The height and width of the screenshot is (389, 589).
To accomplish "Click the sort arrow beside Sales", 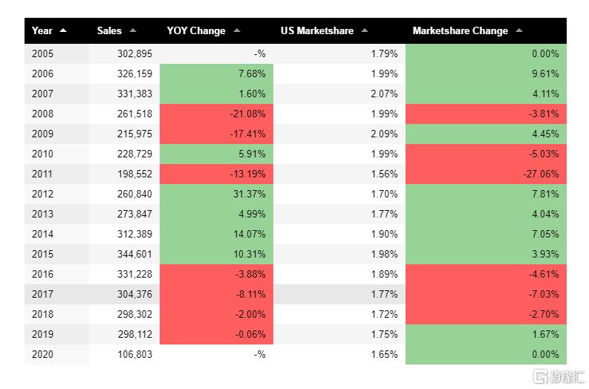I will click(x=133, y=30).
